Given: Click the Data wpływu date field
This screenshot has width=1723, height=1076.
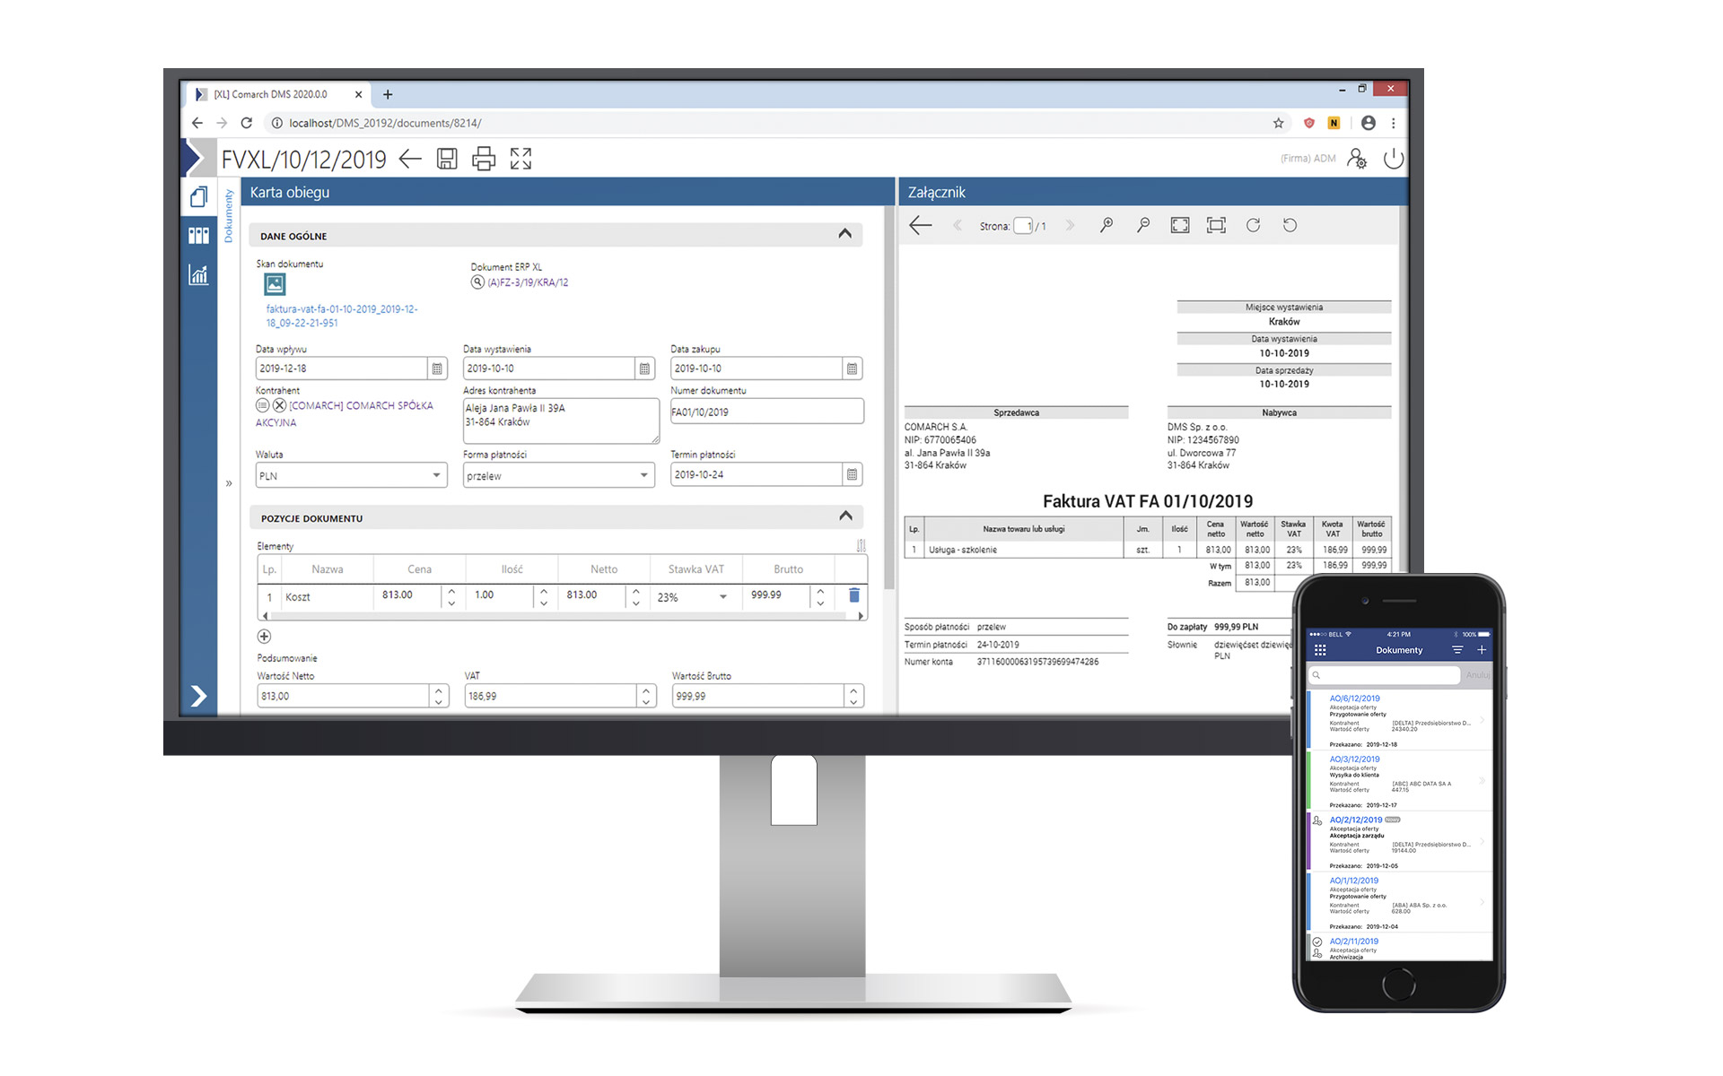Looking at the screenshot, I should click(x=341, y=369).
